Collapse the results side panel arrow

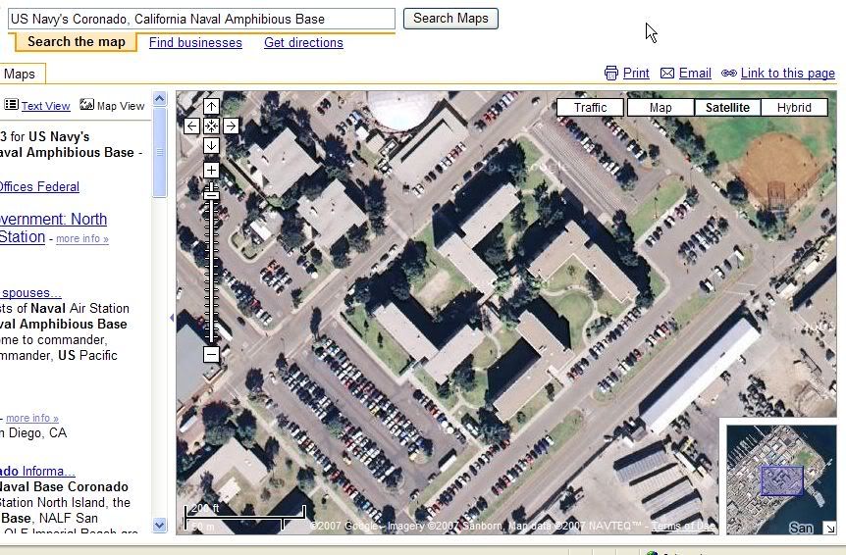point(172,318)
